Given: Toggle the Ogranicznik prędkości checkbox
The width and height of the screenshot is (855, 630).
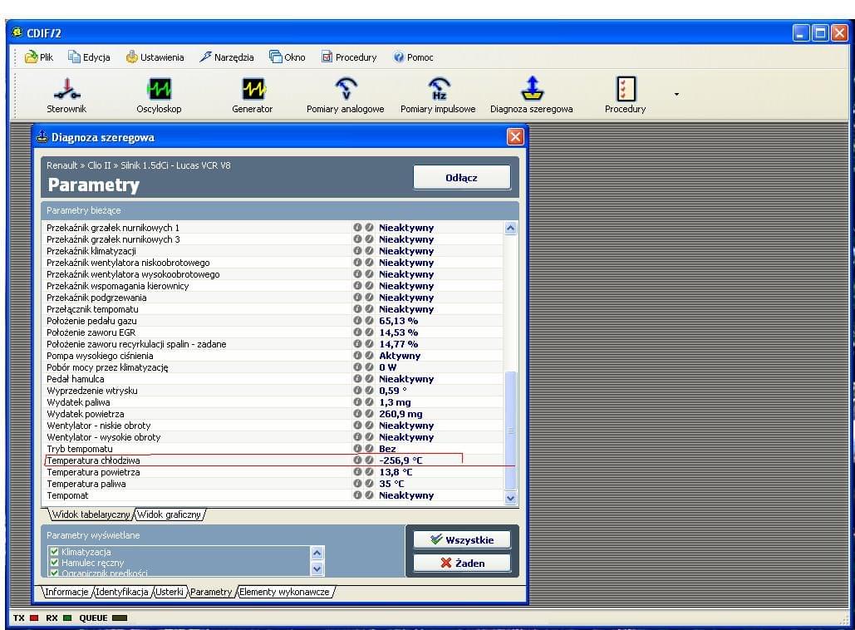Looking at the screenshot, I should 54,573.
